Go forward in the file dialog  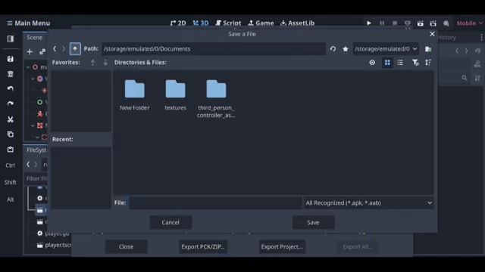tap(64, 48)
